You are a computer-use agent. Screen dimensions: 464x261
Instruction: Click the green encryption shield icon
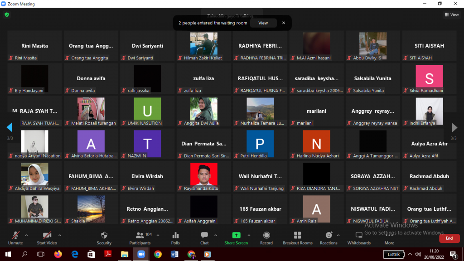coord(7,14)
